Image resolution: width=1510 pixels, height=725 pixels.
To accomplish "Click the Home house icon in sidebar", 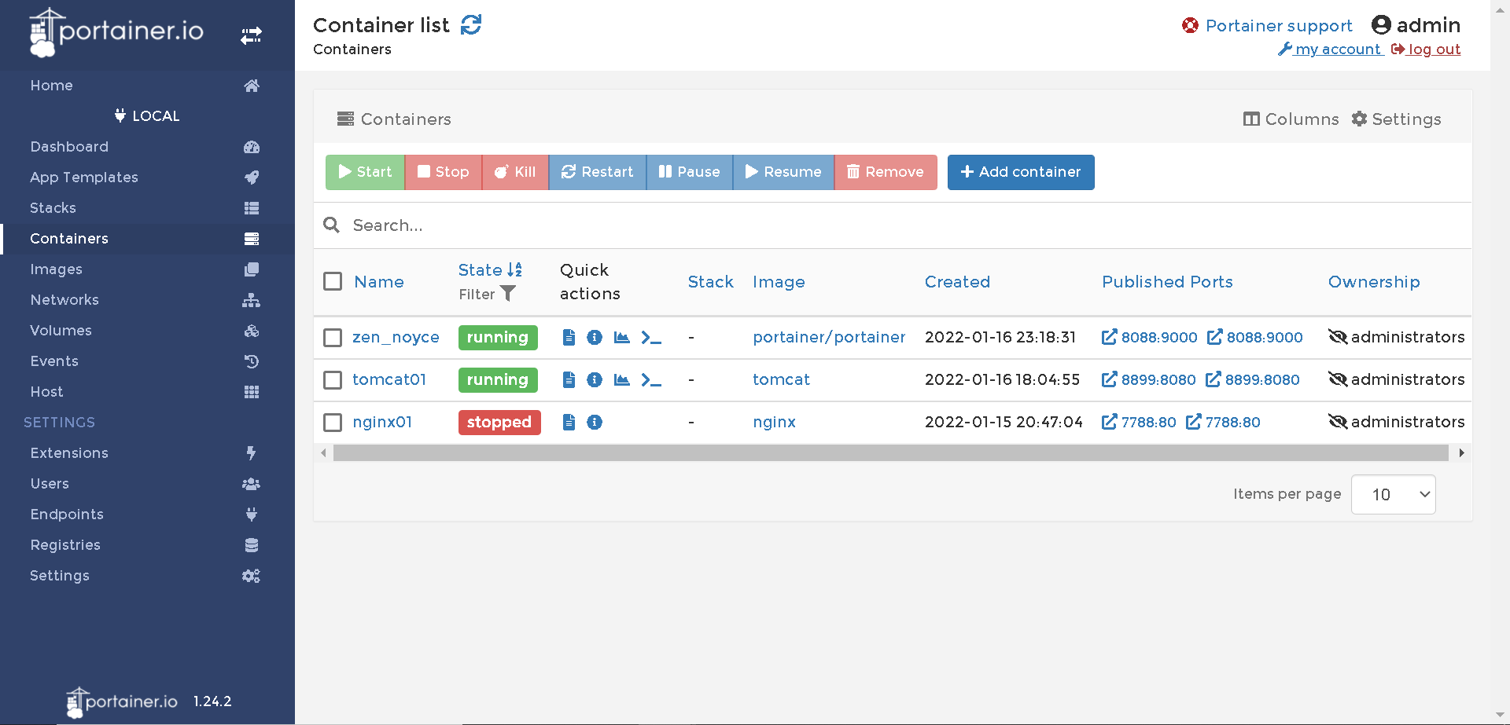I will (252, 86).
